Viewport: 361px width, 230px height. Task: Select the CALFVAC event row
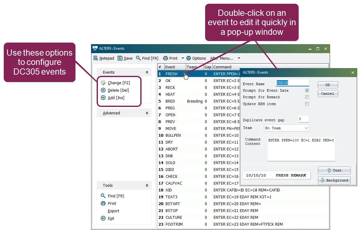[199, 183]
